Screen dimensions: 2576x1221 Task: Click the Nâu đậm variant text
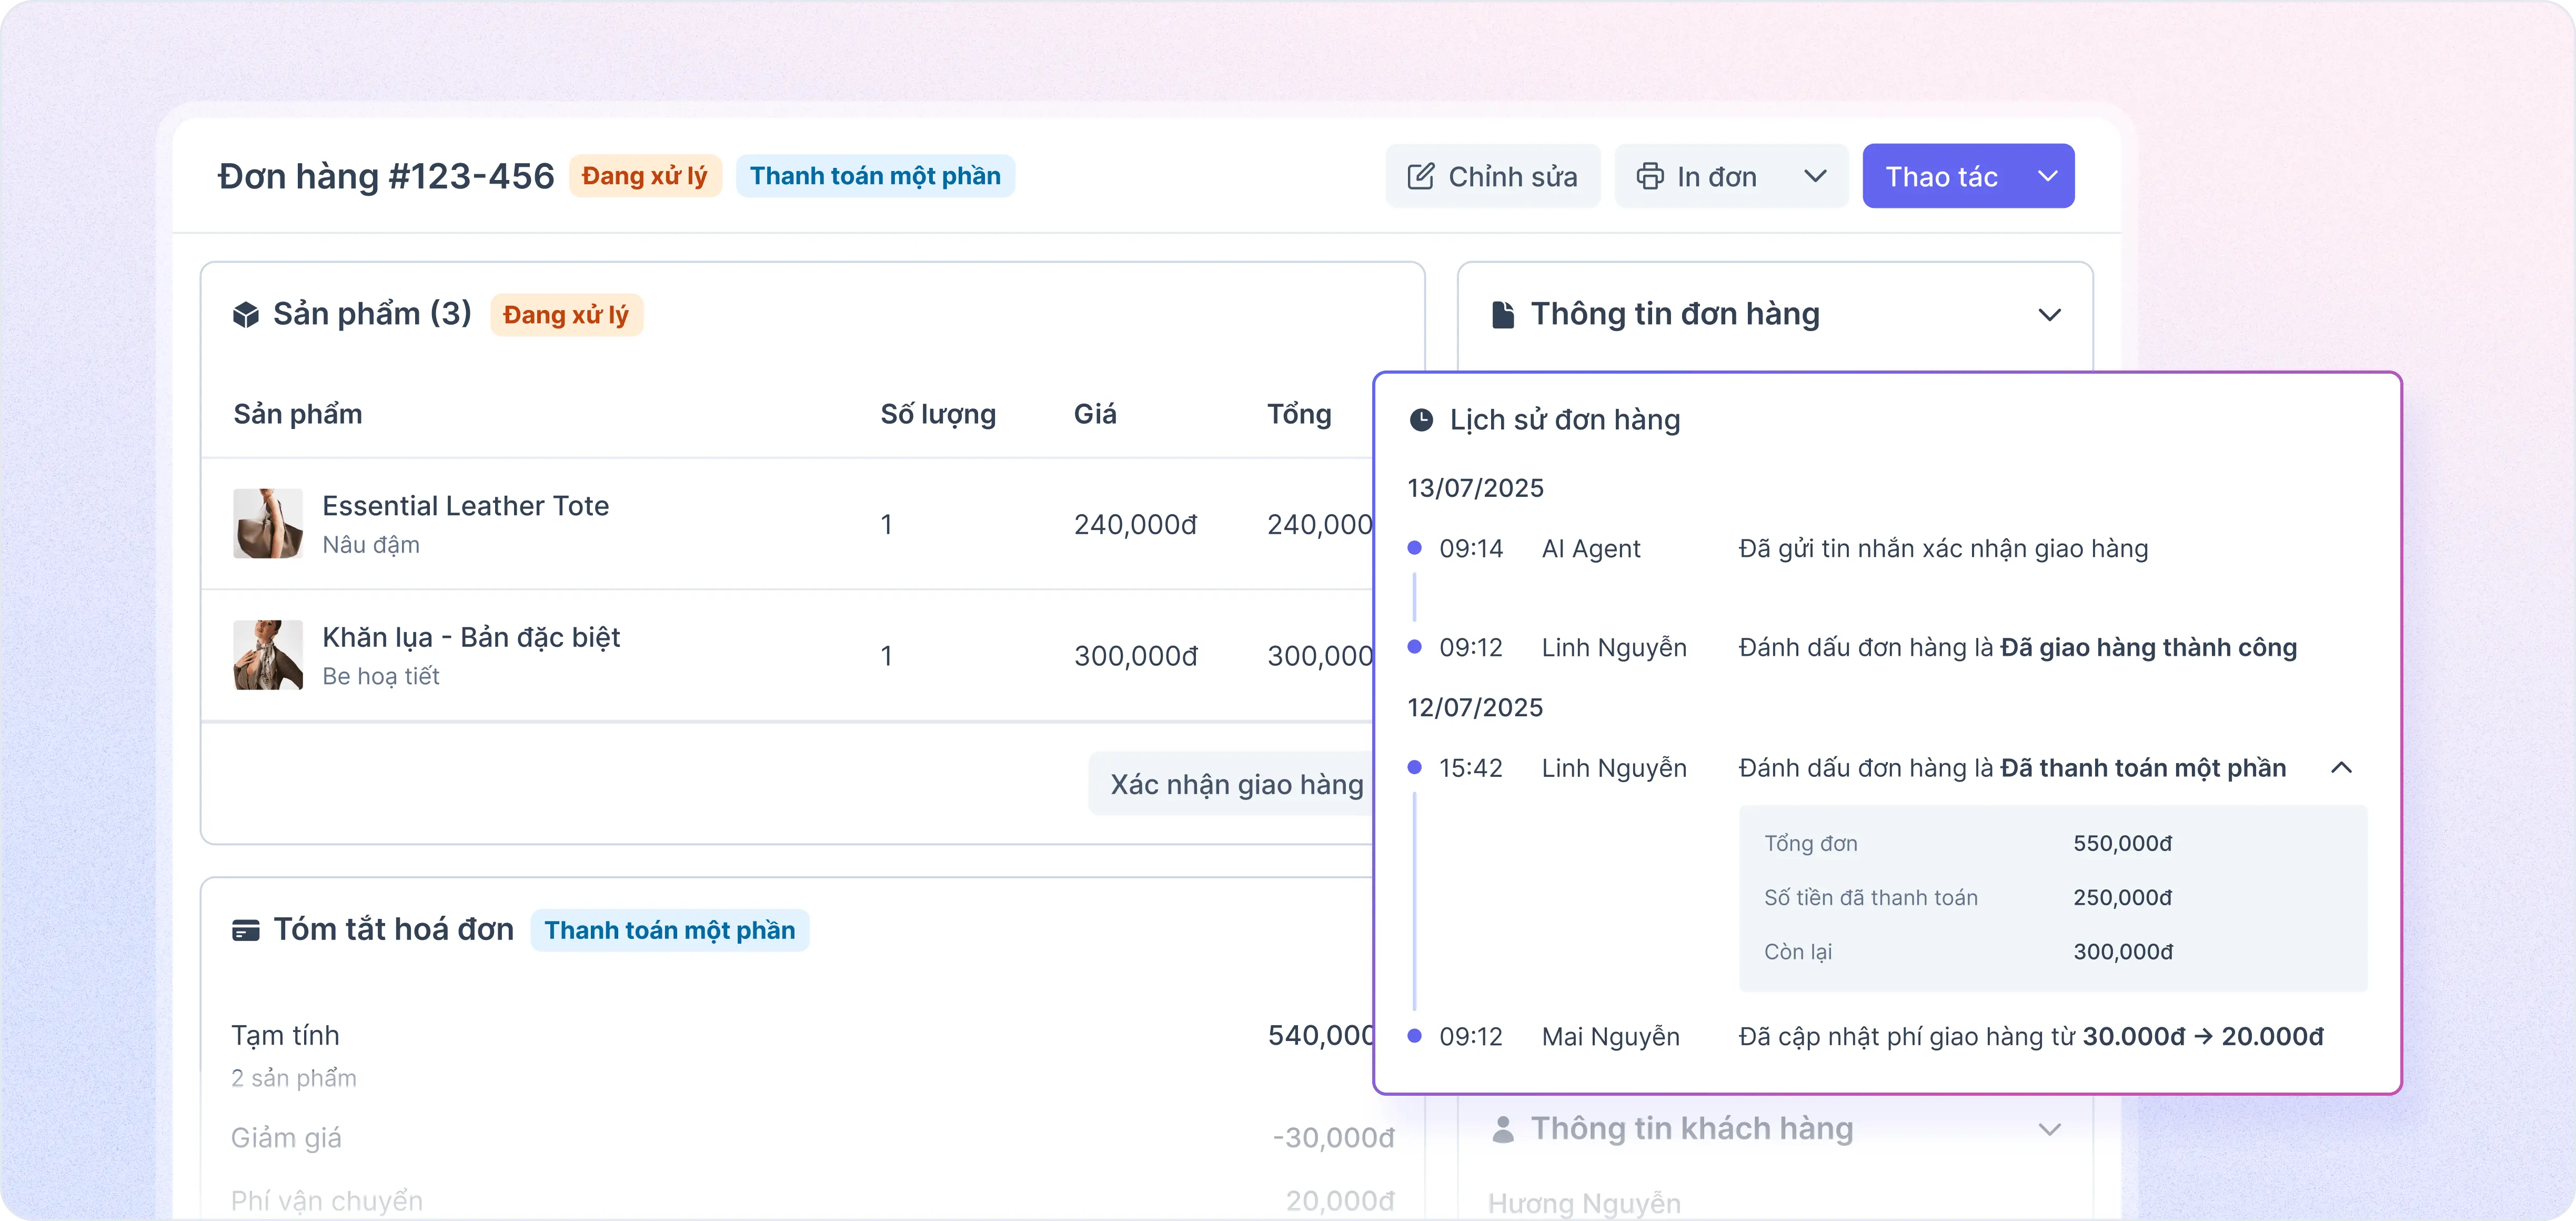click(371, 545)
